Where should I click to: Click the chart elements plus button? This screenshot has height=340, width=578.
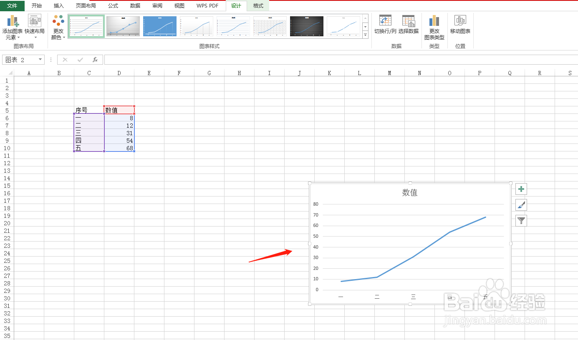tap(521, 189)
